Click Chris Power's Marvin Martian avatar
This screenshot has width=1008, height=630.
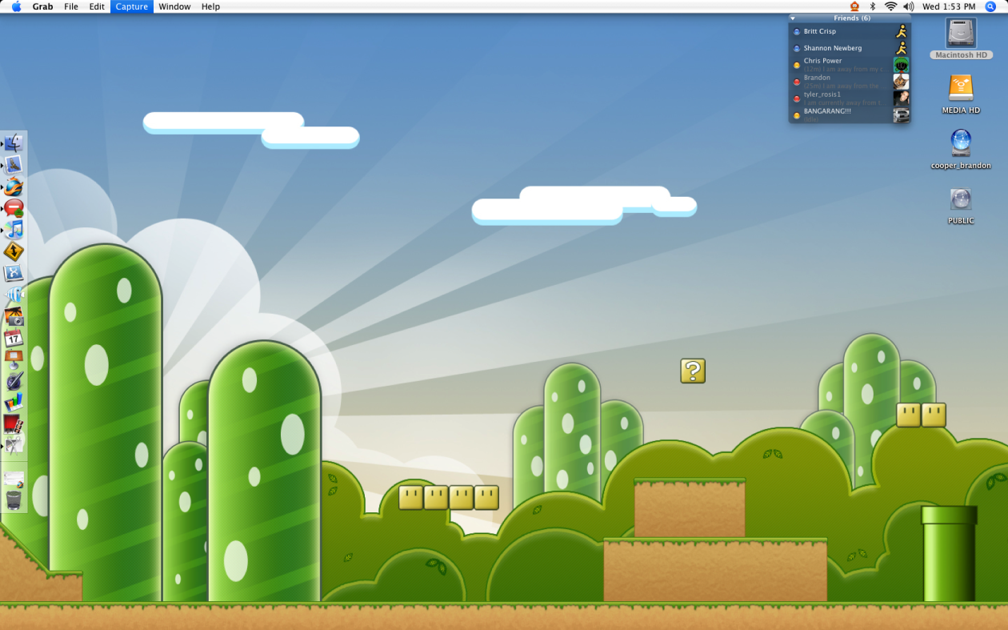902,65
